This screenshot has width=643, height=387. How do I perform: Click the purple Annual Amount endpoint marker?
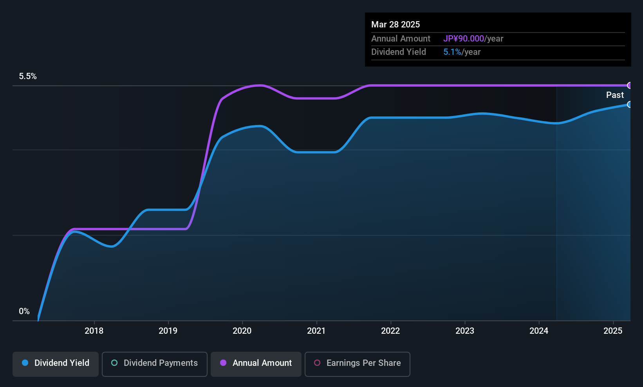[630, 85]
